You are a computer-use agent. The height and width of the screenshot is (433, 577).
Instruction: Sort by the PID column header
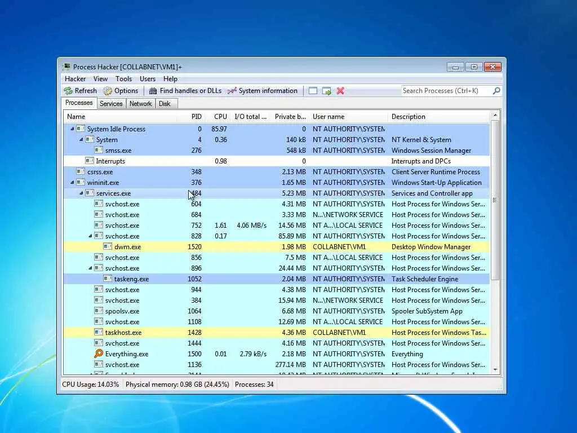[x=190, y=117]
